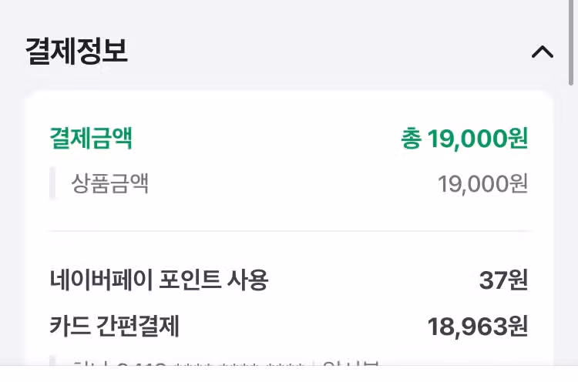Image resolution: width=578 pixels, height=382 pixels.
Task: Select the green 결제금액 label
Action: point(91,138)
